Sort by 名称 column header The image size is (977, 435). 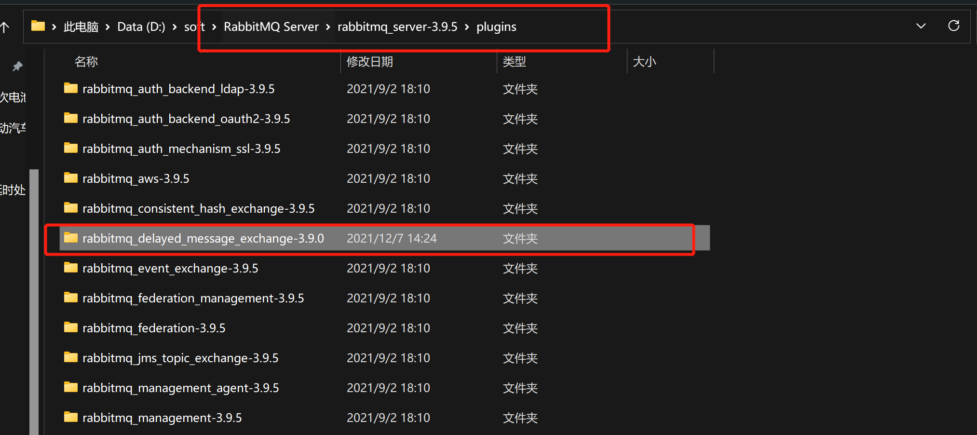[86, 62]
